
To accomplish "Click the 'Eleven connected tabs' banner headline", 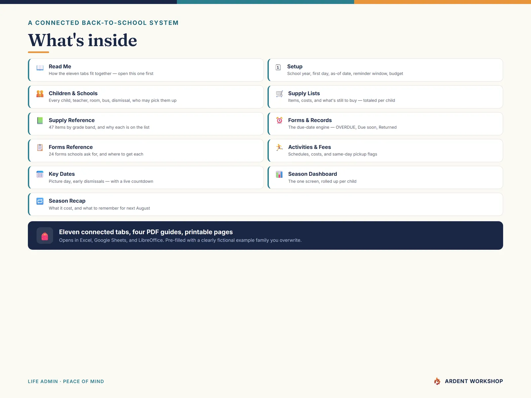I will [146, 232].
